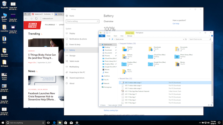Open the address bar history dropdown
This screenshot has width=223, height=125.
pyautogui.click(x=183, y=39)
